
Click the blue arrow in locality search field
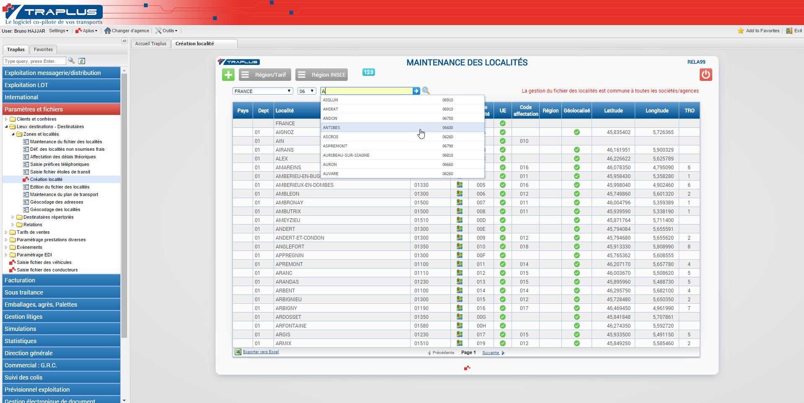[x=416, y=91]
